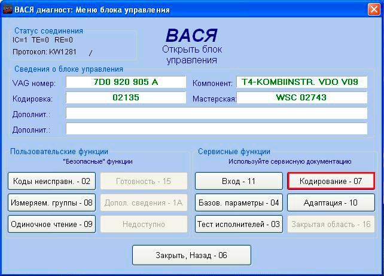384x276 pixels.
Task: Open Измеряем. группы - 08
Action: click(x=51, y=203)
